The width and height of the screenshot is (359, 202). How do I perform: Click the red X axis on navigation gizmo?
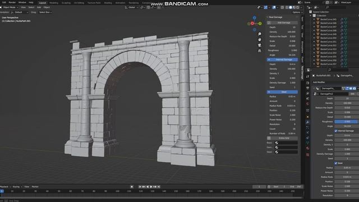pyautogui.click(x=252, y=24)
